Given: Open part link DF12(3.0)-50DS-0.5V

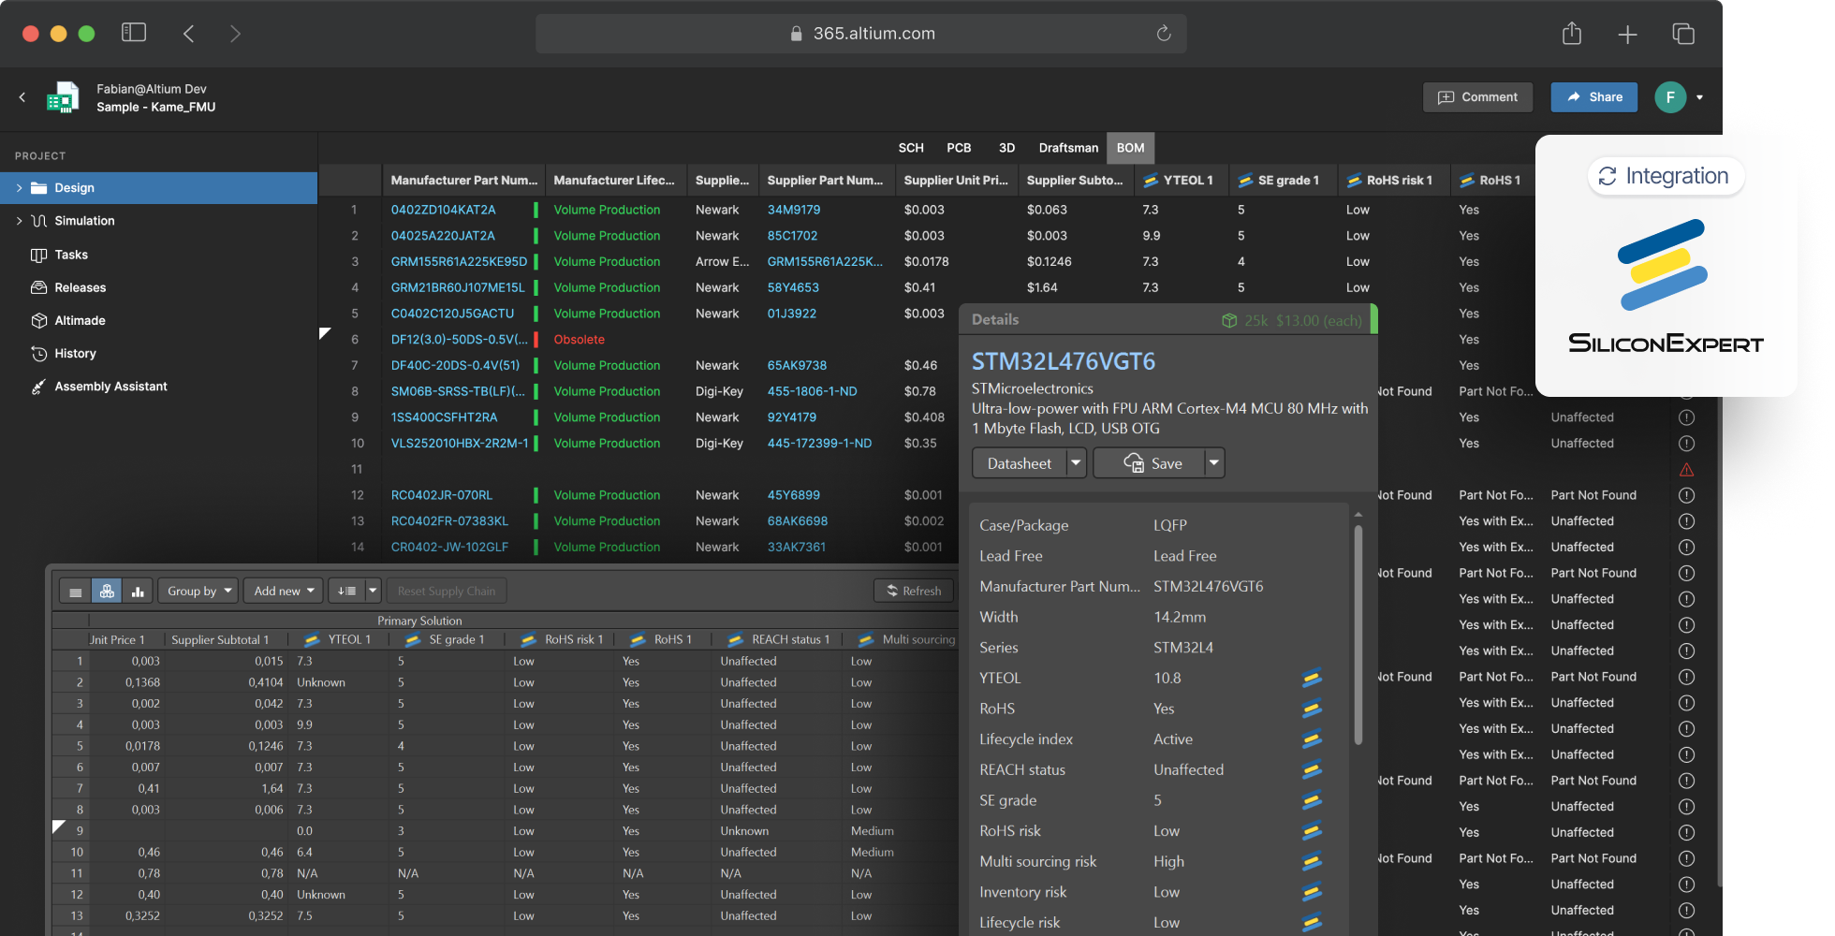Looking at the screenshot, I should pyautogui.click(x=459, y=340).
